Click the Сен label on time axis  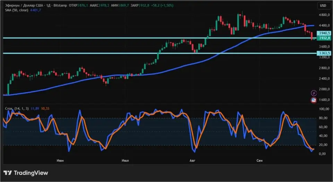pos(259,160)
